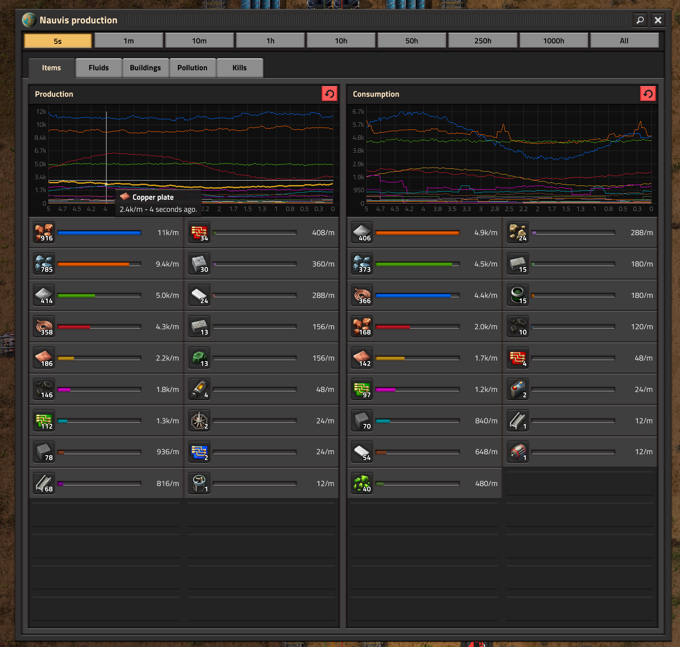680x647 pixels.
Task: Select the steel plate icon in Consumption
Action: pos(362,452)
